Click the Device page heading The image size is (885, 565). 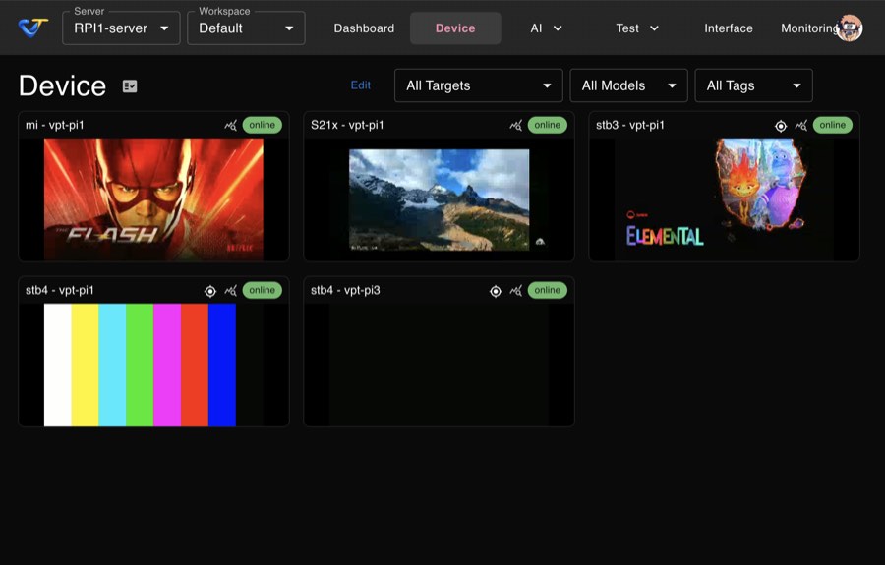pos(62,85)
